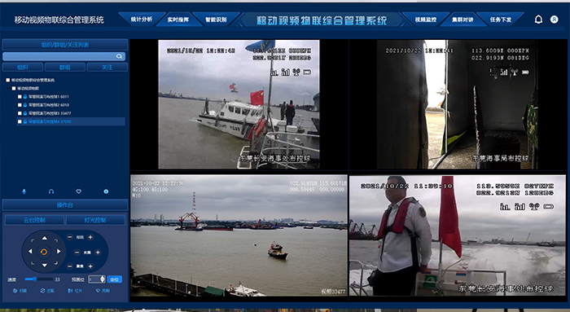The image size is (570, 312).
Task: Click the preset position number spinner
Action: tap(97, 279)
